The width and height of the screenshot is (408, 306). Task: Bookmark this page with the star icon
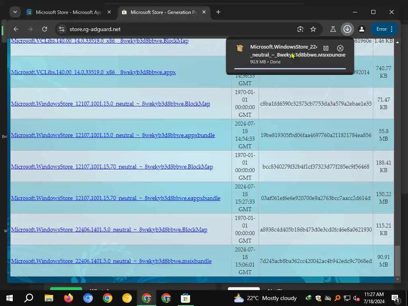pyautogui.click(x=313, y=29)
